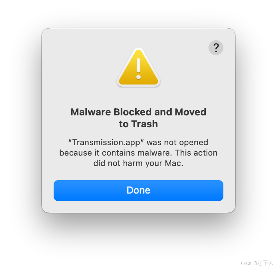The width and height of the screenshot is (277, 268).
Task: Click the word "Blocked" in the title
Action: coord(133,112)
